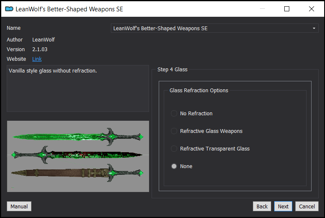
Task: Click the Glass Refraction Options heading
Action: (x=199, y=91)
